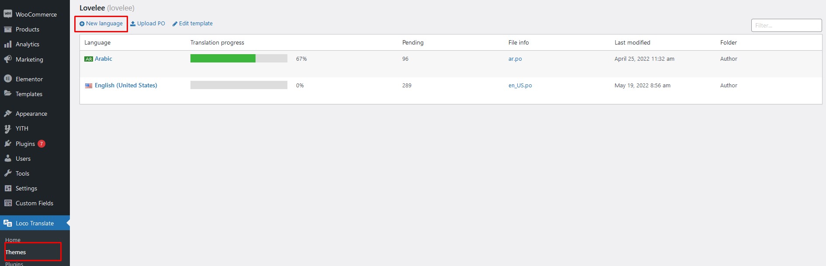
Task: Focus the Filter text field
Action: click(x=786, y=25)
